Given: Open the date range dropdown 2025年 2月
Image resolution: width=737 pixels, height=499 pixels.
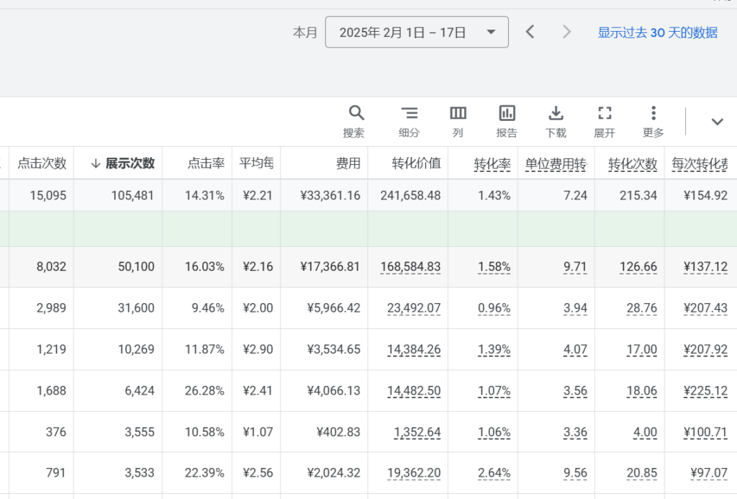Looking at the screenshot, I should coord(417,32).
